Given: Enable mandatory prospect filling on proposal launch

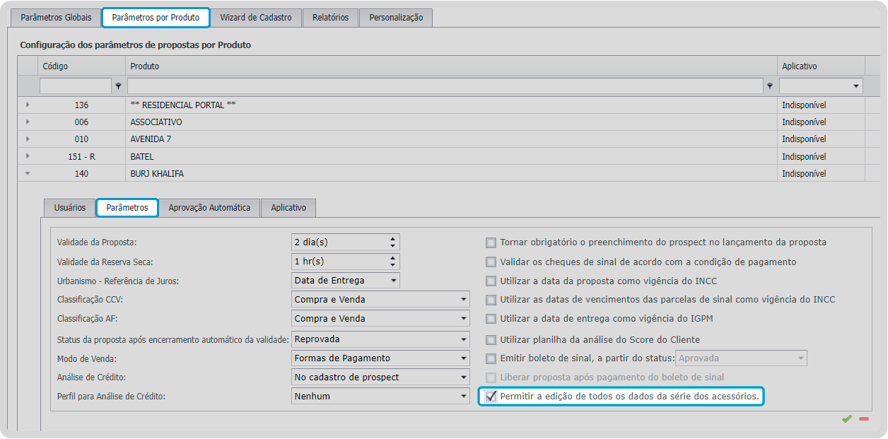Looking at the screenshot, I should (x=491, y=242).
